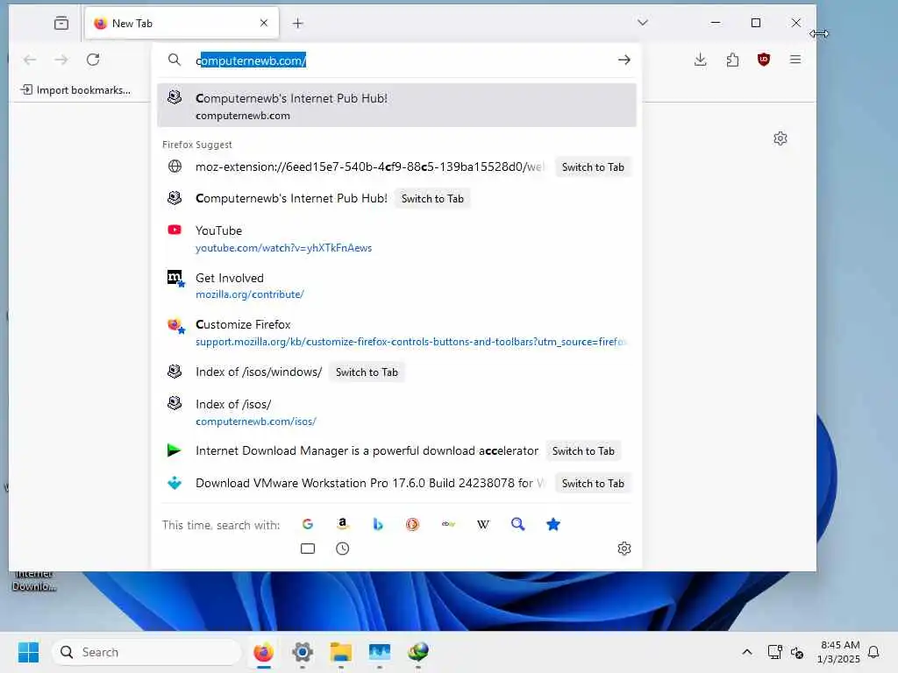Switch to Tab for moz-extension entry
The height and width of the screenshot is (673, 898).
593,167
